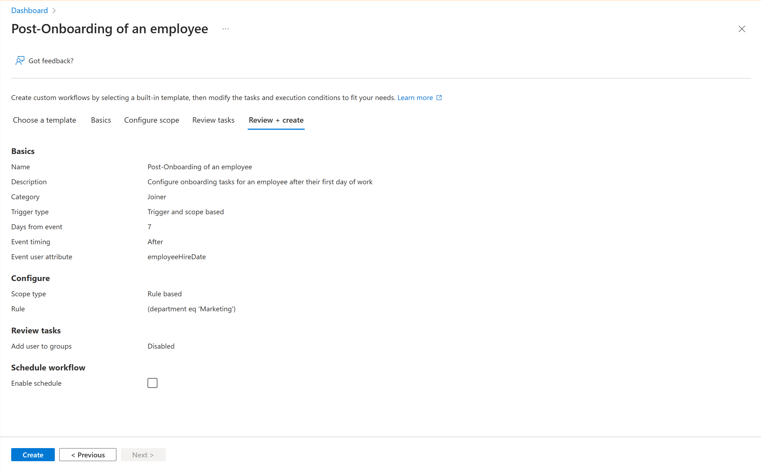Click the Previous button

tap(88, 455)
